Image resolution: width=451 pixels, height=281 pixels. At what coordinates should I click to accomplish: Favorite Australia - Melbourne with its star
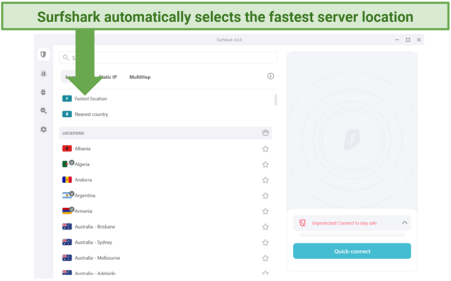(265, 258)
